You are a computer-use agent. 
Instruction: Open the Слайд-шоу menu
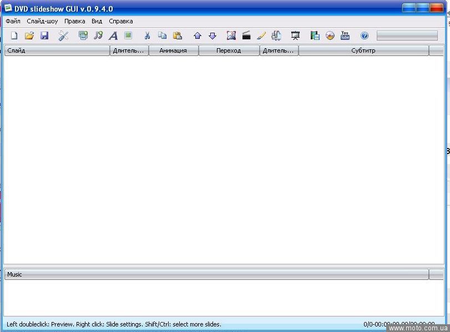(42, 21)
